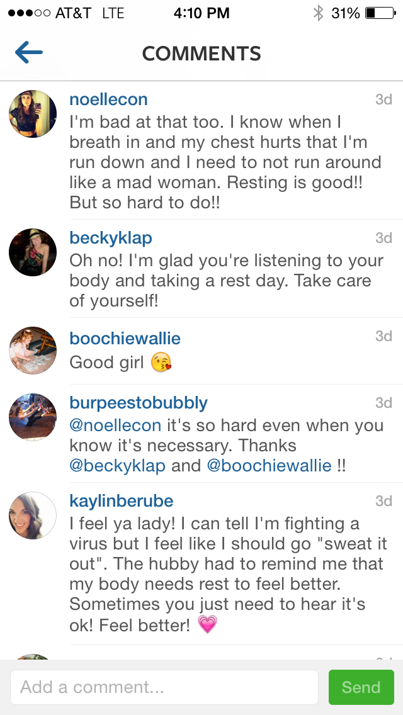Open burpeestobubbly's profile avatar
403x715 pixels.
pyautogui.click(x=33, y=417)
